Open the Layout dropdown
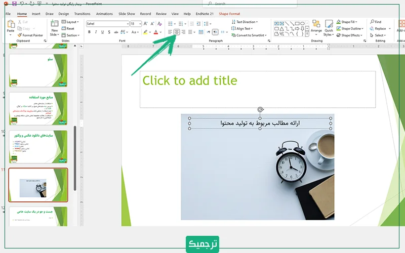This screenshot has width=405, height=253. pos(70,22)
